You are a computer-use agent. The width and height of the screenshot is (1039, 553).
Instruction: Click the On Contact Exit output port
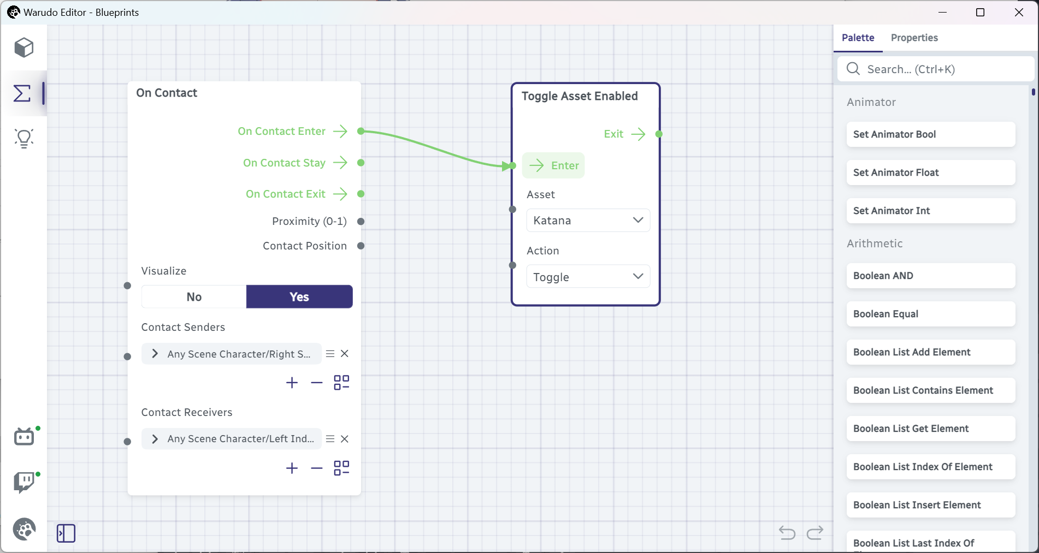[361, 194]
